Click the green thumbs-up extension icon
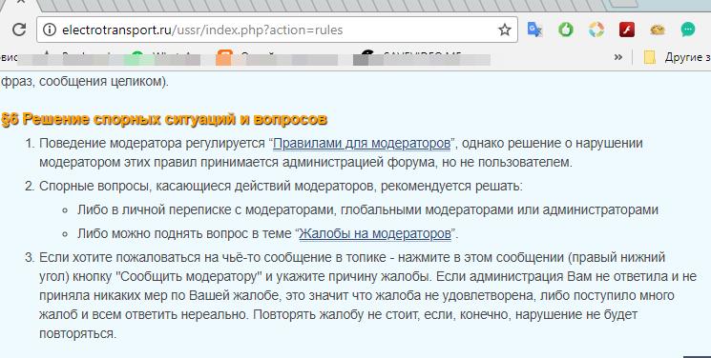The height and width of the screenshot is (358, 711). pyautogui.click(x=565, y=30)
